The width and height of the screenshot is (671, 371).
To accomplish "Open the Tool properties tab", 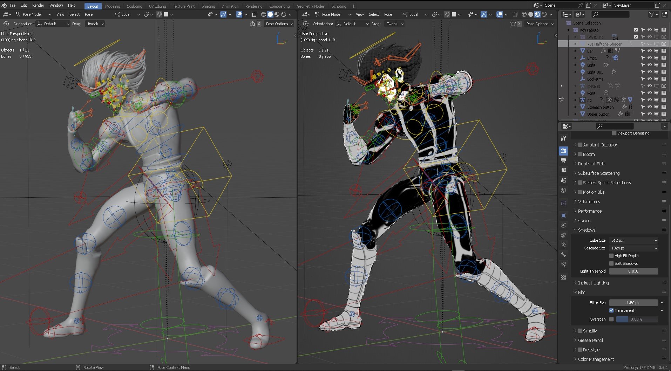I will [x=563, y=138].
